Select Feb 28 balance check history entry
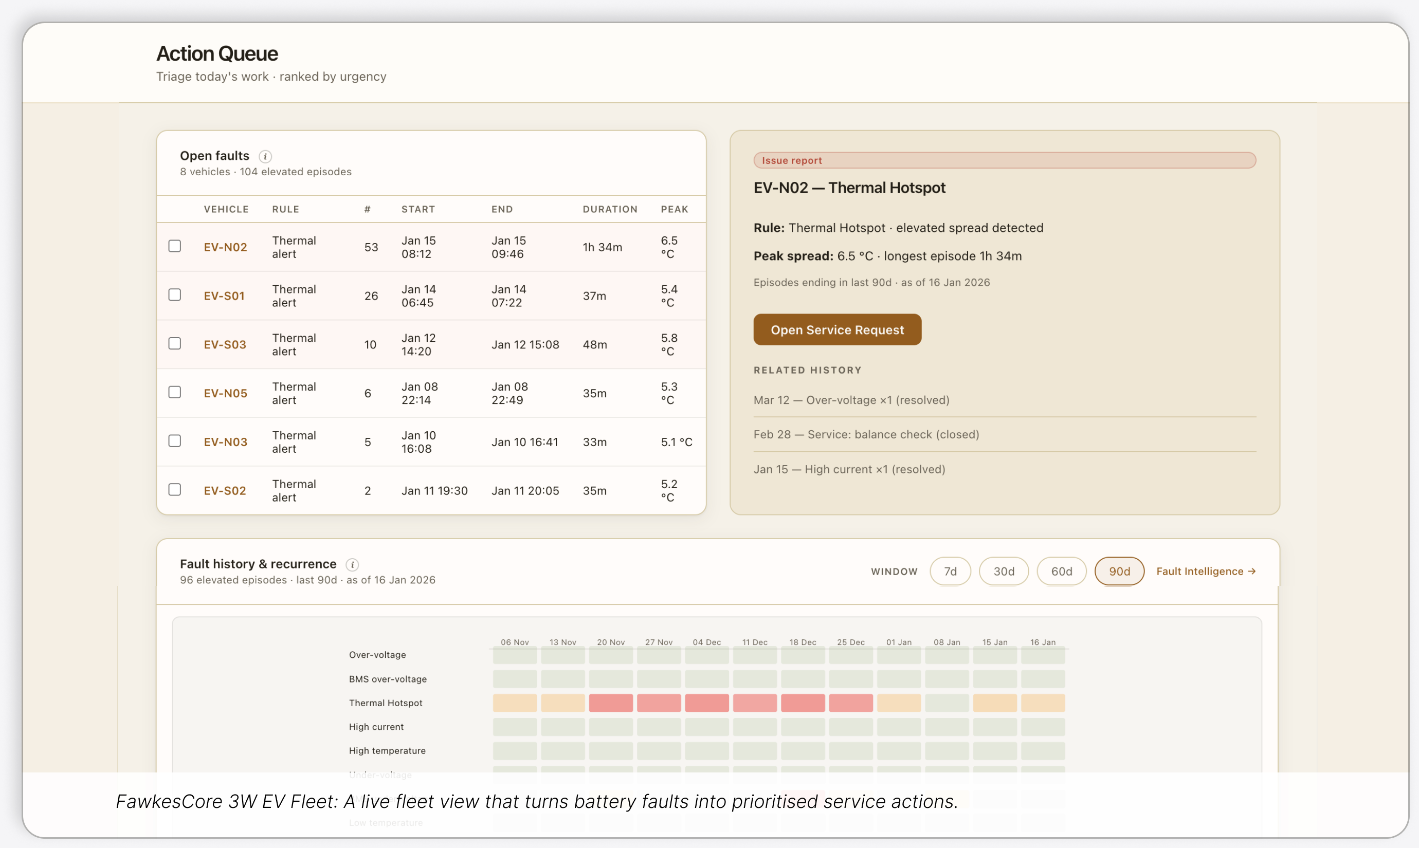Image resolution: width=1419 pixels, height=848 pixels. [x=866, y=434]
